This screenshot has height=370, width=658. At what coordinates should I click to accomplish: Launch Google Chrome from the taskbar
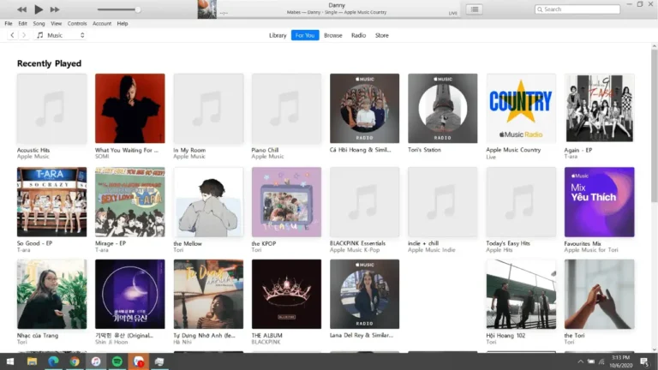[75, 361]
